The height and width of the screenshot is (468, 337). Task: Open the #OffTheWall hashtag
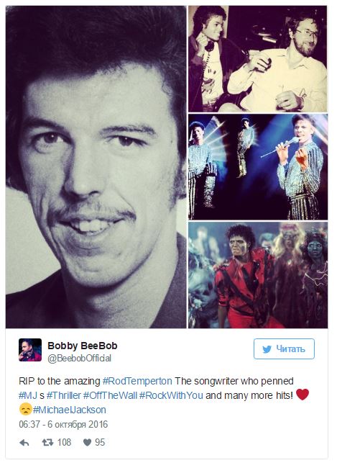pos(110,395)
